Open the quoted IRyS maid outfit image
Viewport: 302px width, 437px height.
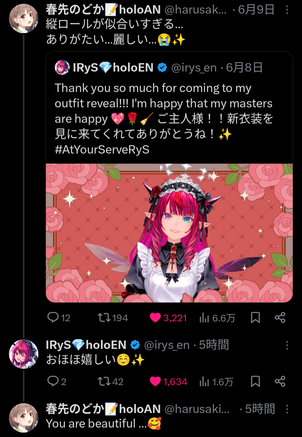(x=169, y=233)
